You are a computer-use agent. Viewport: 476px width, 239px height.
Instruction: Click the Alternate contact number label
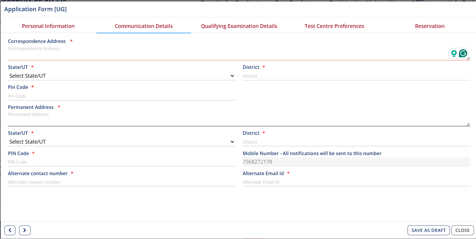pyautogui.click(x=38, y=173)
